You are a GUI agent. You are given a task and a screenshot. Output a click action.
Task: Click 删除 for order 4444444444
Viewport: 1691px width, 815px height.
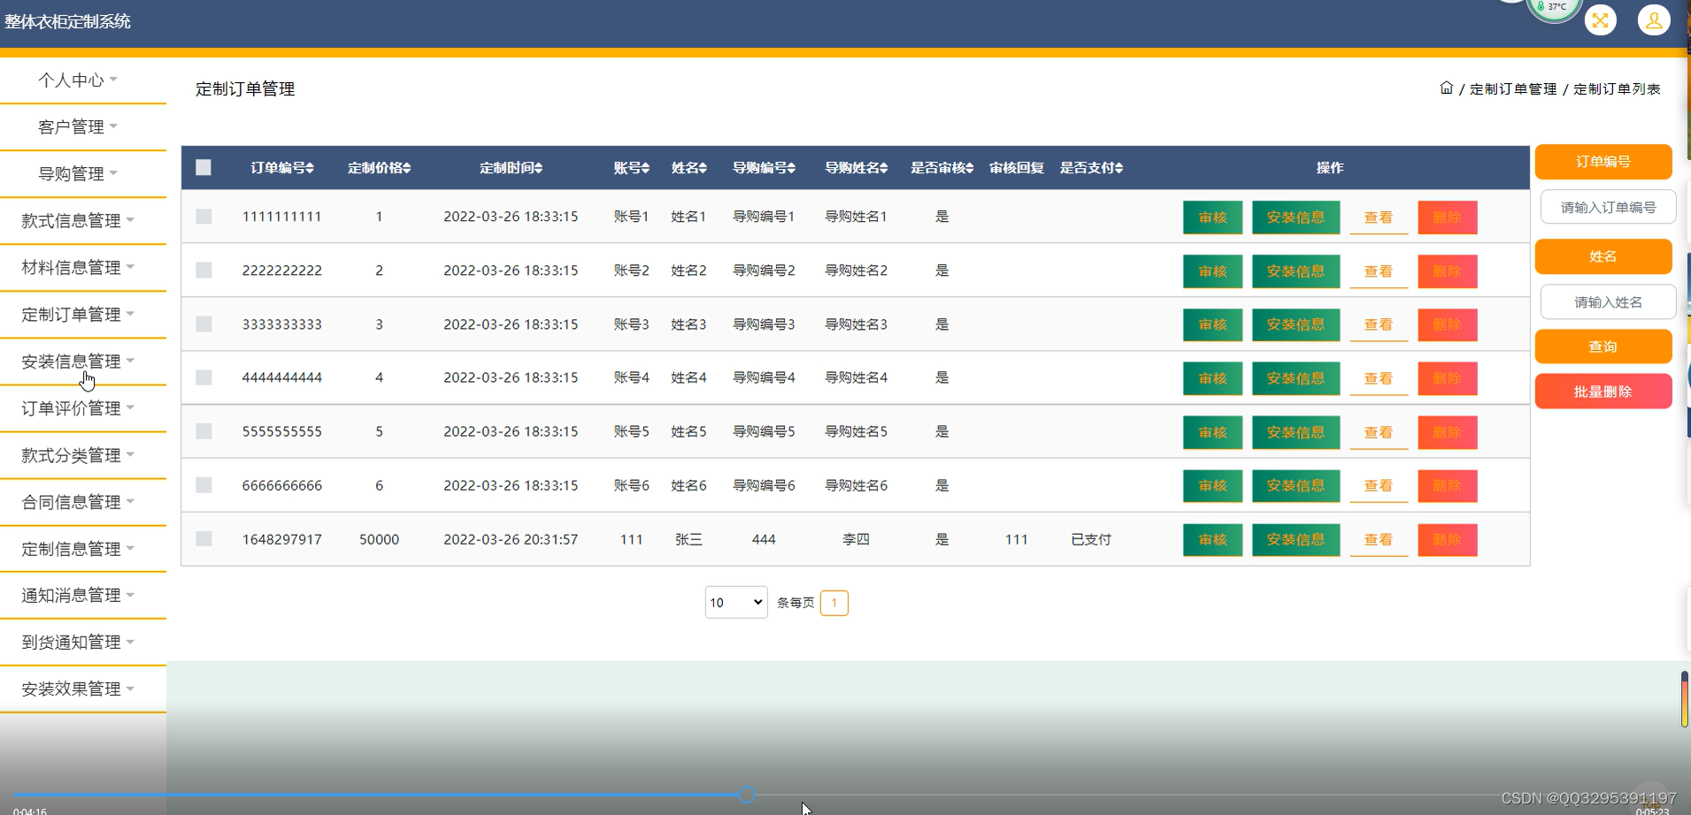[1448, 378]
